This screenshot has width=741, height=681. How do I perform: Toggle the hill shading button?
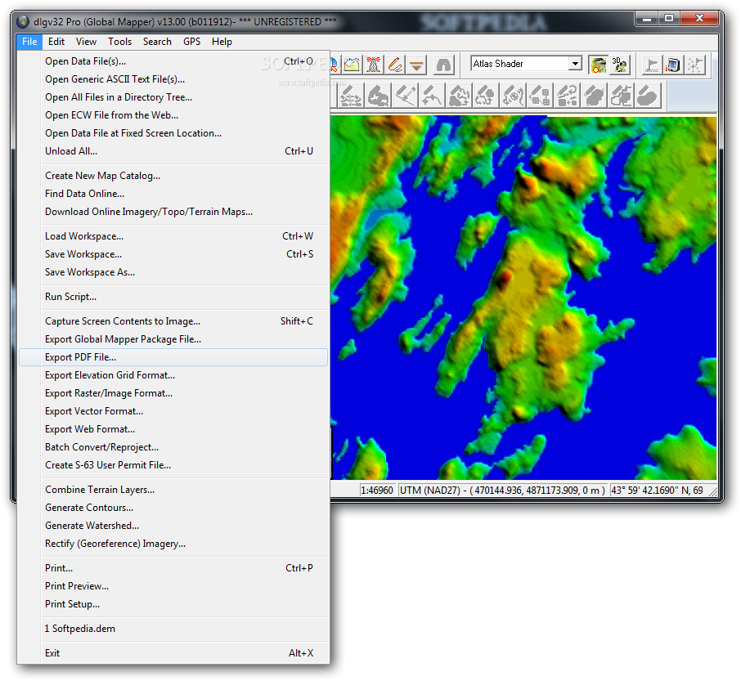click(598, 65)
